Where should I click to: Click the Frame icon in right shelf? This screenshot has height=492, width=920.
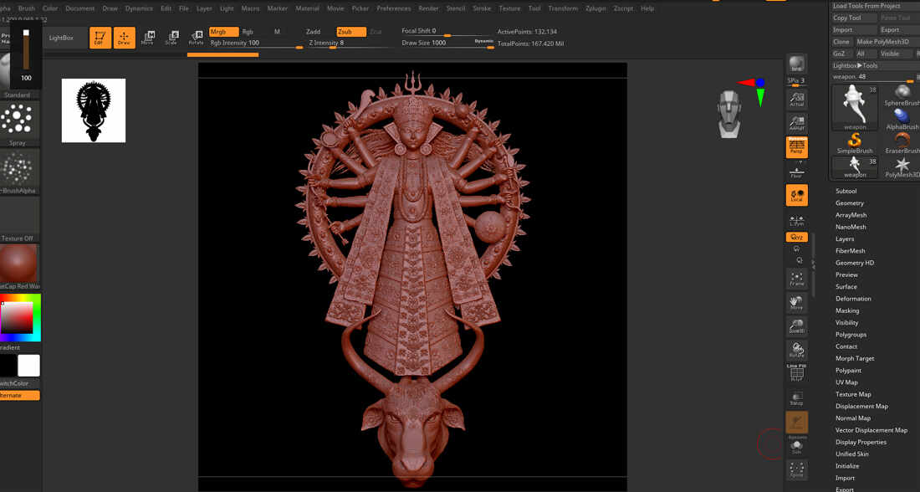coord(796,279)
